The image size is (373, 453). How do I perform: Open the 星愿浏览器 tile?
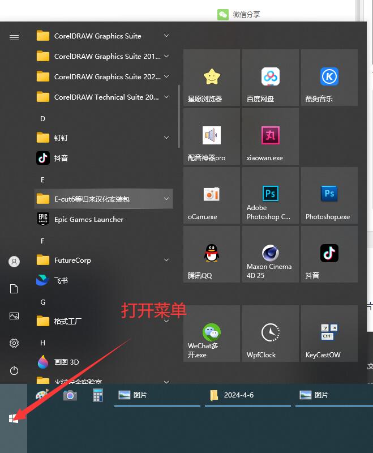click(212, 78)
